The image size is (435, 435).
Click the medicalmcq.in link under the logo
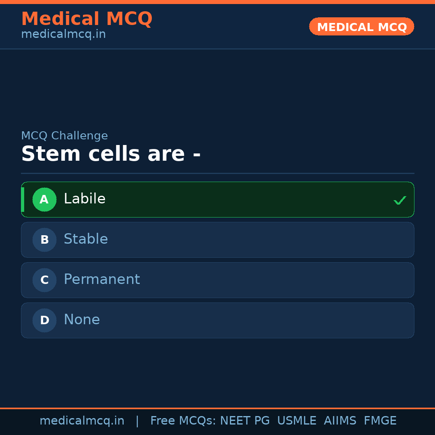click(x=63, y=34)
